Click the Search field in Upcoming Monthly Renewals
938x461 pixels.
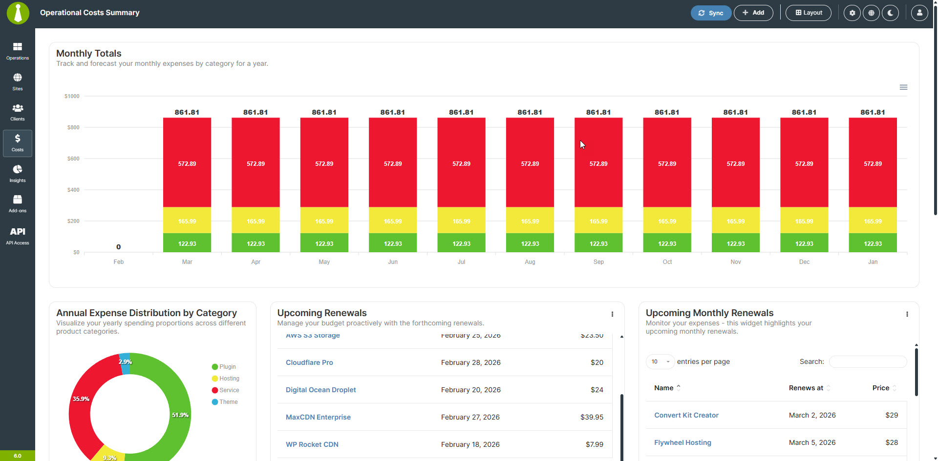click(868, 361)
